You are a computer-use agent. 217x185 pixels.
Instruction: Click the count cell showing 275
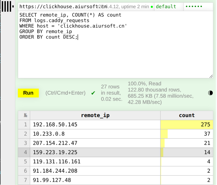(187, 125)
